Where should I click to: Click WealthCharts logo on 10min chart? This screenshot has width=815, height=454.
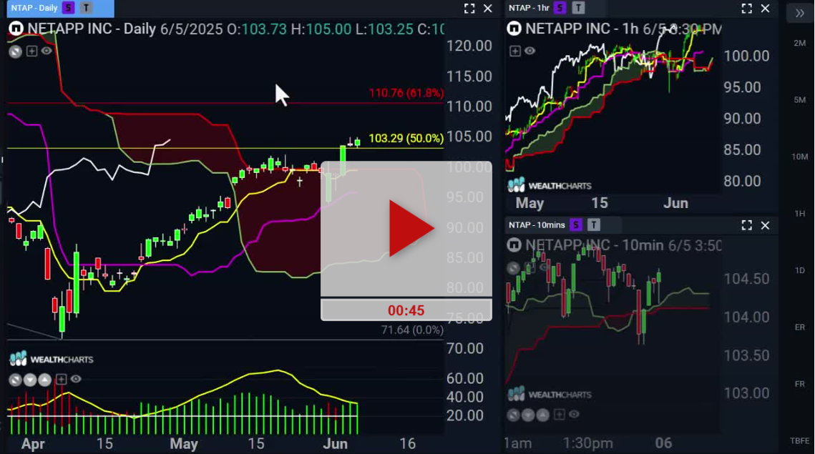click(x=550, y=394)
